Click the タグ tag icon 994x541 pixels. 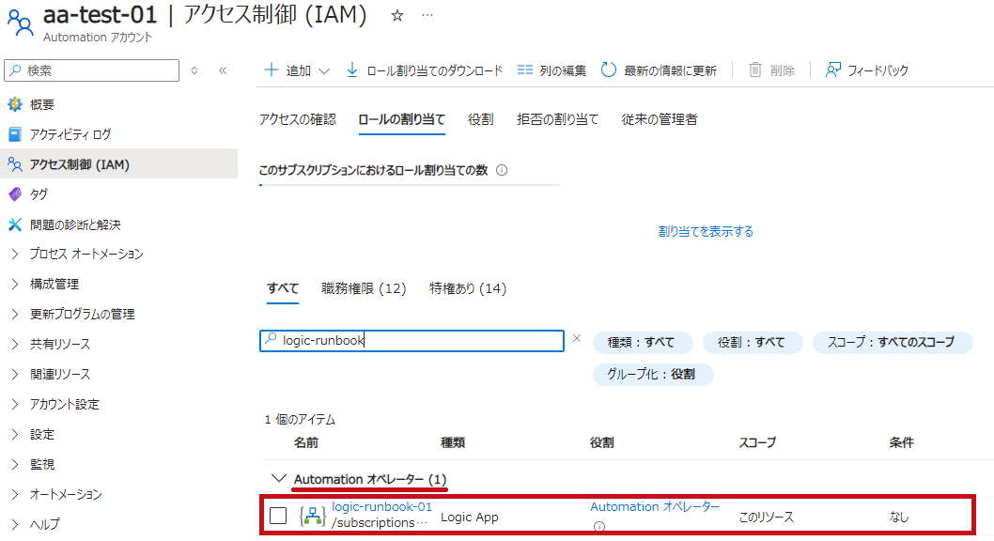pyautogui.click(x=15, y=194)
